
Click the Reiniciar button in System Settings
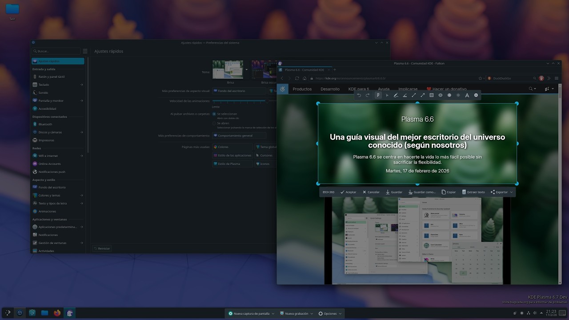(102, 248)
